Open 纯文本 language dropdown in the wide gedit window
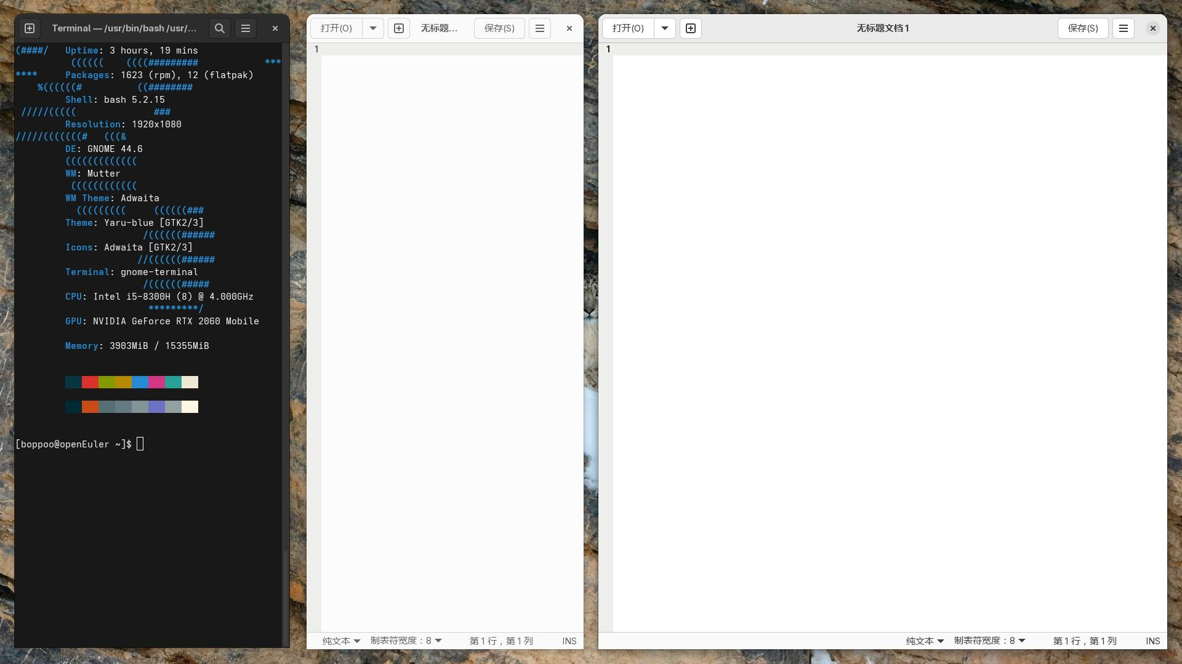Screen dimensions: 1182x664 click(x=925, y=641)
